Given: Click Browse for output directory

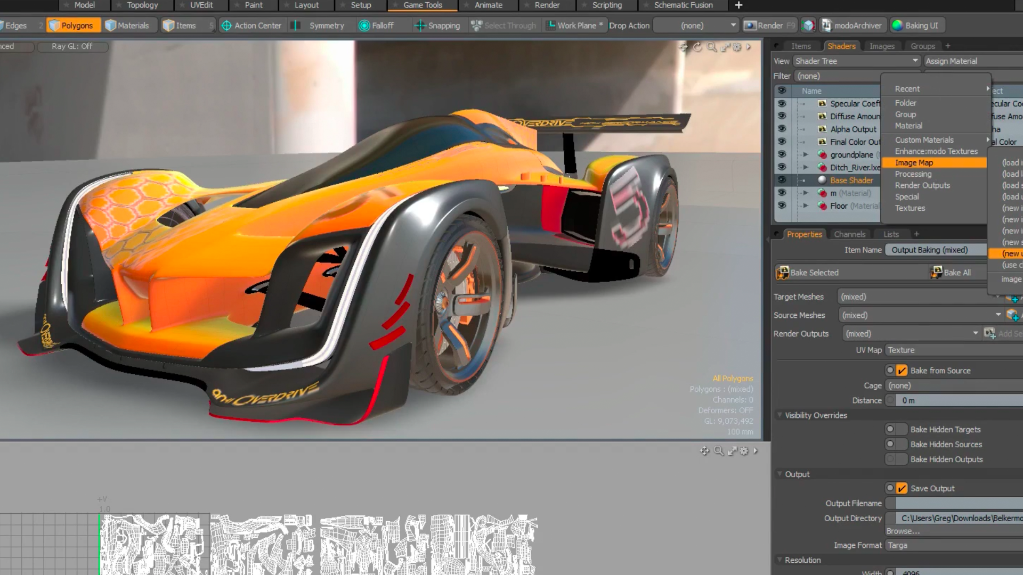Looking at the screenshot, I should point(903,530).
